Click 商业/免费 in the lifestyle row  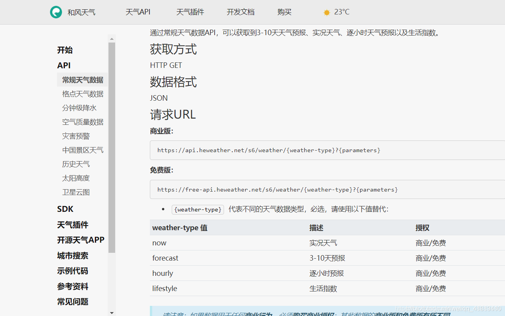[x=431, y=288]
